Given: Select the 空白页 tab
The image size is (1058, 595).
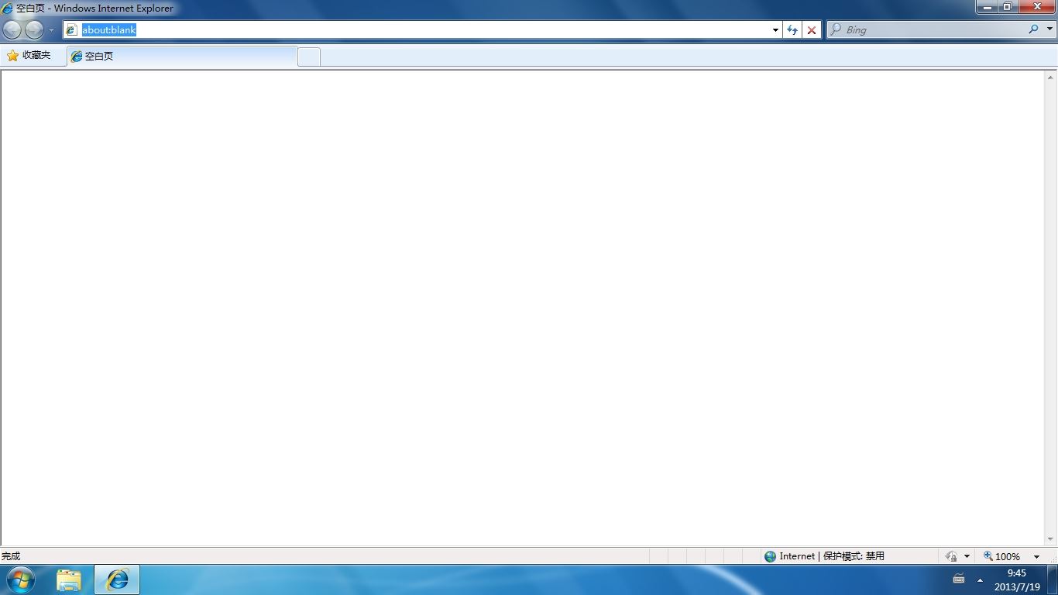Looking at the screenshot, I should click(181, 57).
